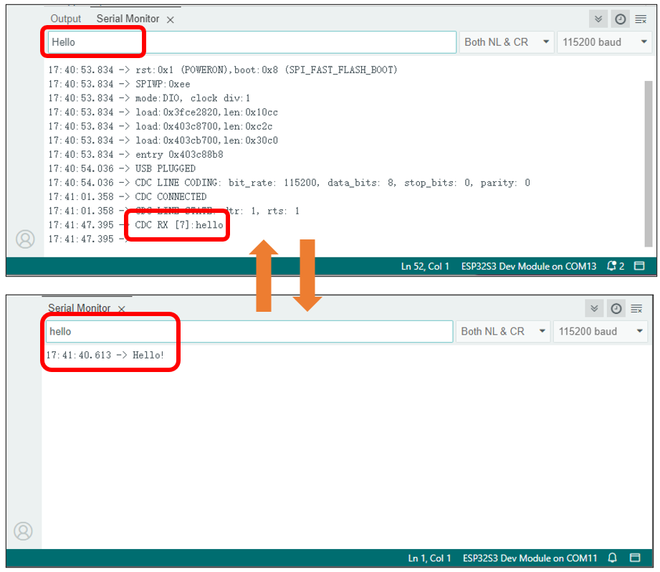660x572 pixels.
Task: Select Serial Monitor tab in lower window
Action: 79,308
